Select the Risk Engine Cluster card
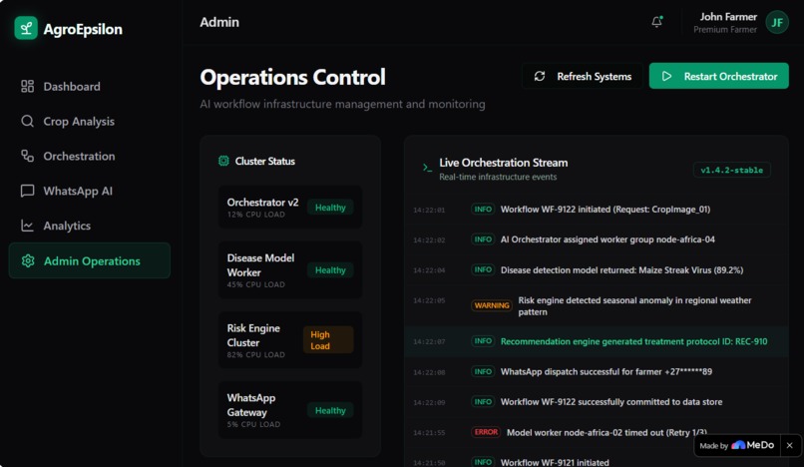 [x=290, y=339]
